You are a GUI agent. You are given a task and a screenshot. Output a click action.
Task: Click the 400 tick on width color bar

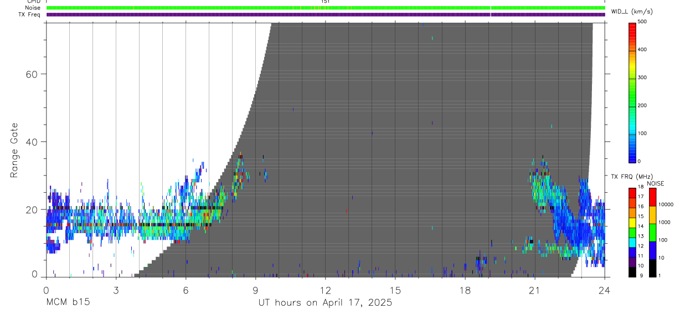pos(642,49)
